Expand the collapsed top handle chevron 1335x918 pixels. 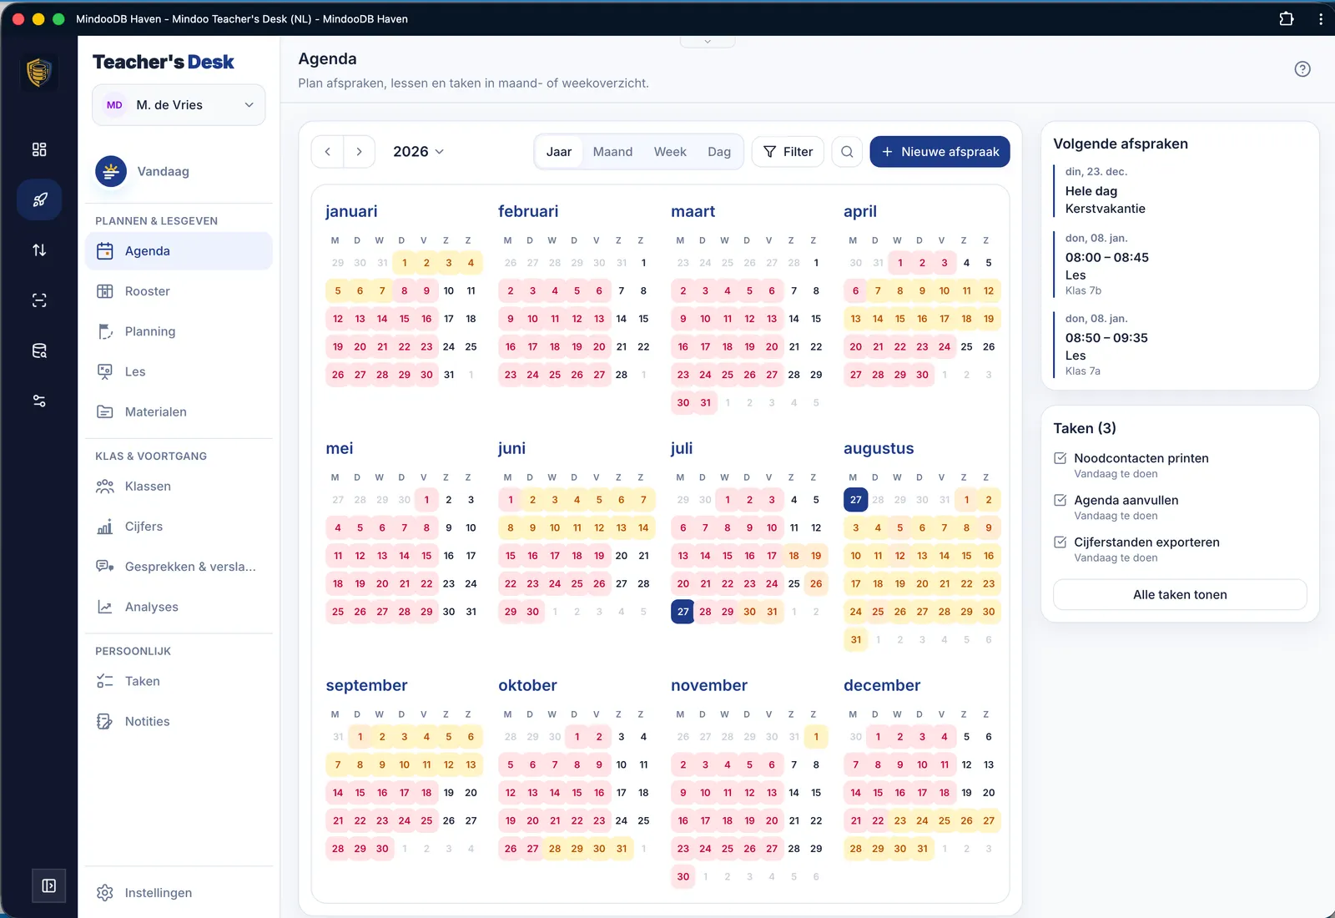pos(708,41)
